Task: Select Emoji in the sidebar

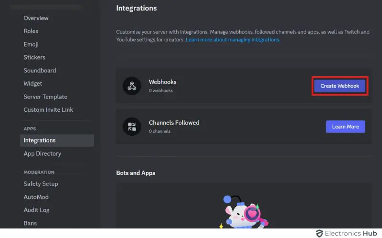Action: click(x=32, y=44)
